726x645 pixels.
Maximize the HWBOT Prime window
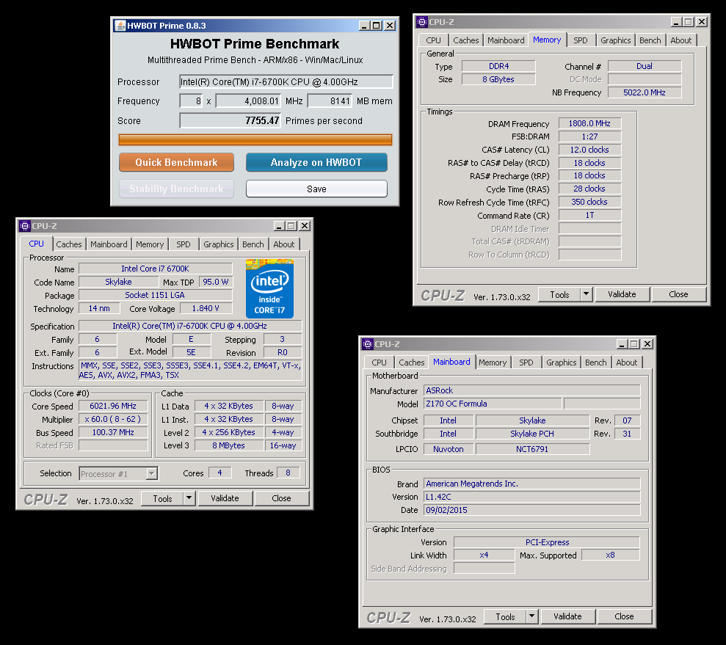pyautogui.click(x=377, y=26)
